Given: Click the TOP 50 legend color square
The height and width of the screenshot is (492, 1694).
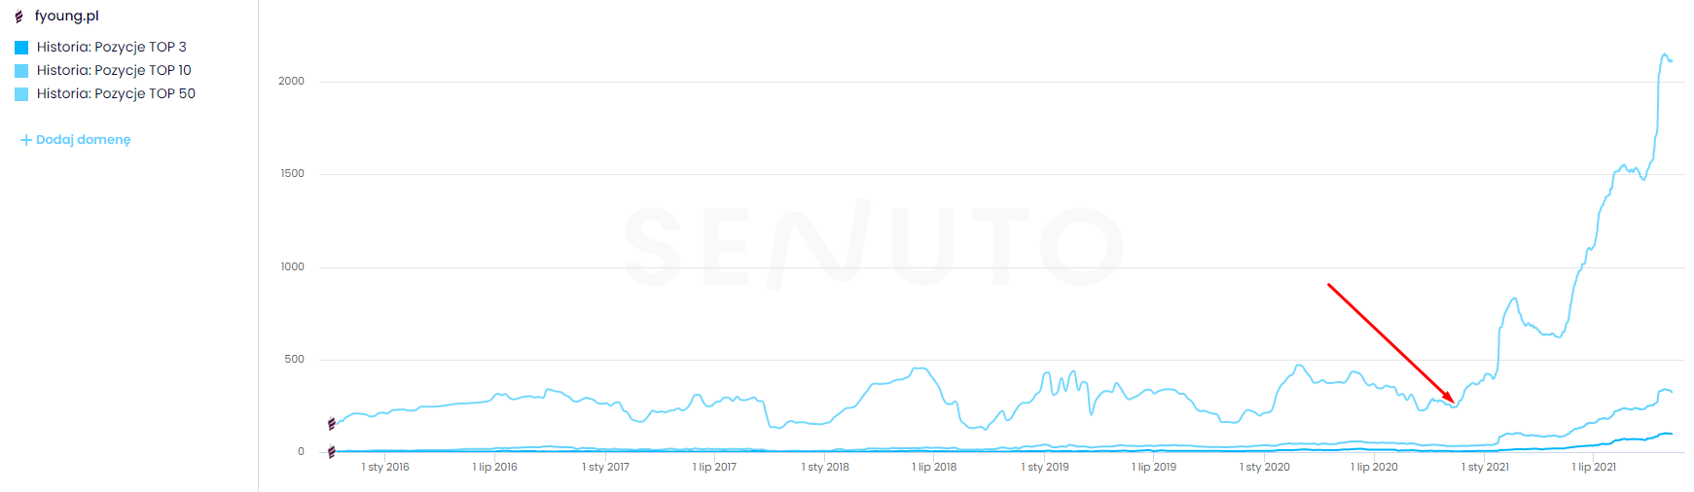Looking at the screenshot, I should pos(21,94).
